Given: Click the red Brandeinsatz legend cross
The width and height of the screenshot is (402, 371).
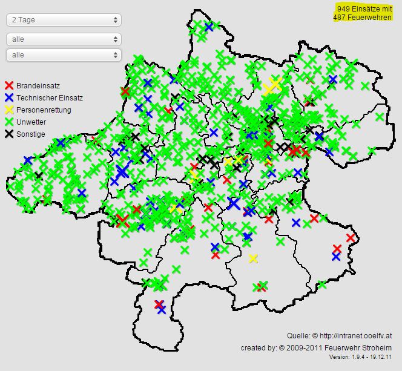Looking at the screenshot, I should [x=9, y=86].
